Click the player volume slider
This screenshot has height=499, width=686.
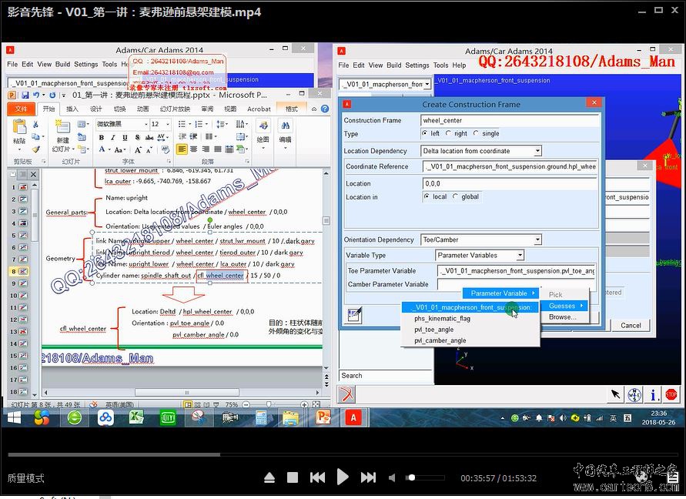coord(425,477)
